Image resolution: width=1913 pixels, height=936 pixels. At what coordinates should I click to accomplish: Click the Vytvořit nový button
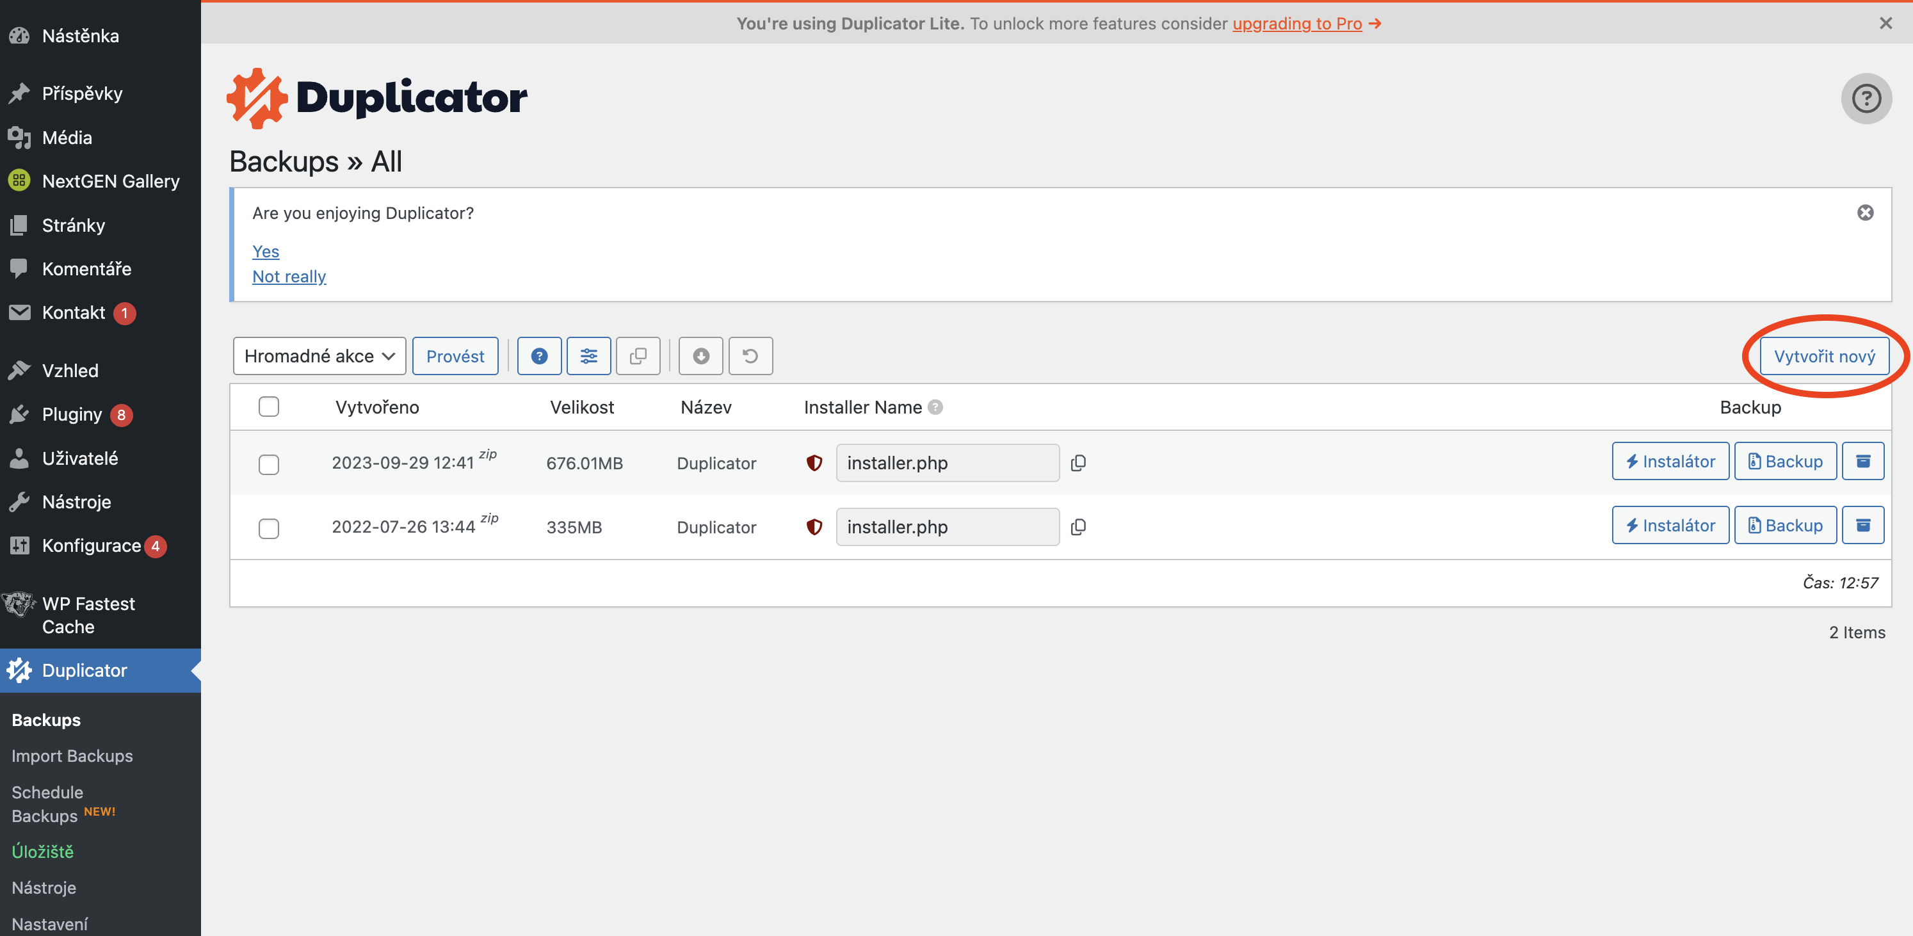1824,357
